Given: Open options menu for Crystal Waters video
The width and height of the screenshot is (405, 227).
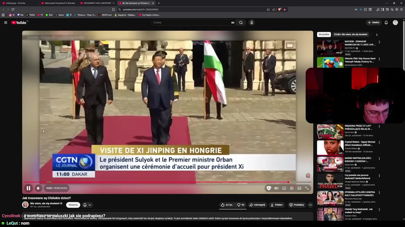Looking at the screenshot, I should [379, 143].
